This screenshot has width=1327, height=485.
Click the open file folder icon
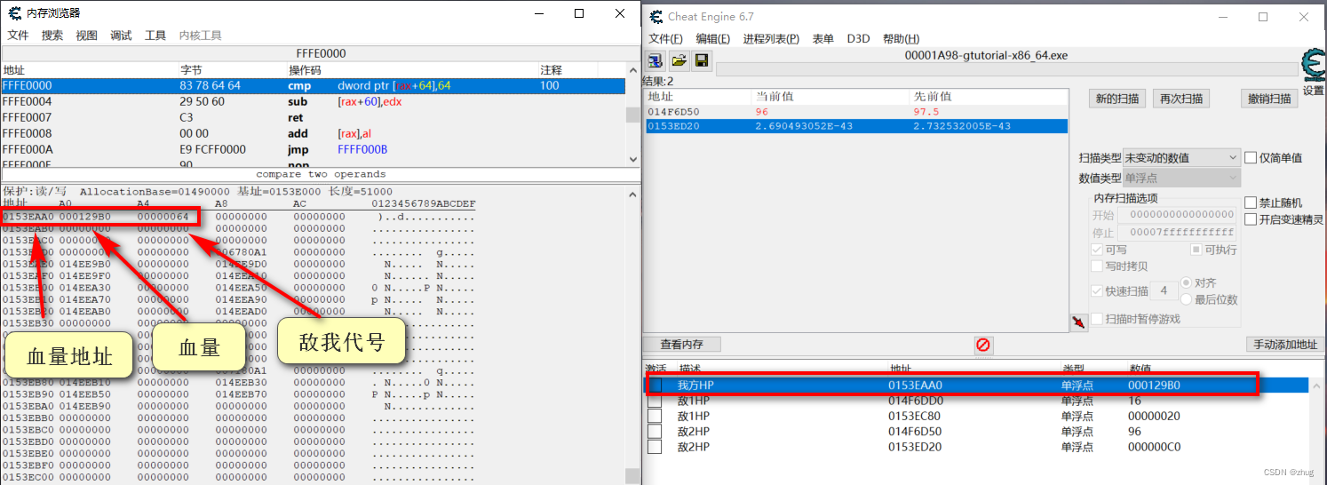tap(679, 61)
